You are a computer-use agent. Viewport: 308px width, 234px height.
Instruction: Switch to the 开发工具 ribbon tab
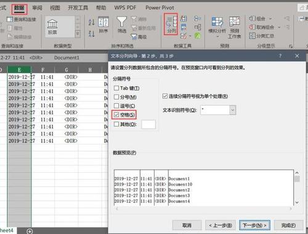tap(78, 8)
